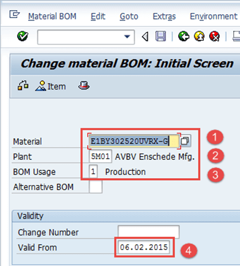This screenshot has width=240, height=266.
Task: Click the Change Number input field
Action: (148, 232)
